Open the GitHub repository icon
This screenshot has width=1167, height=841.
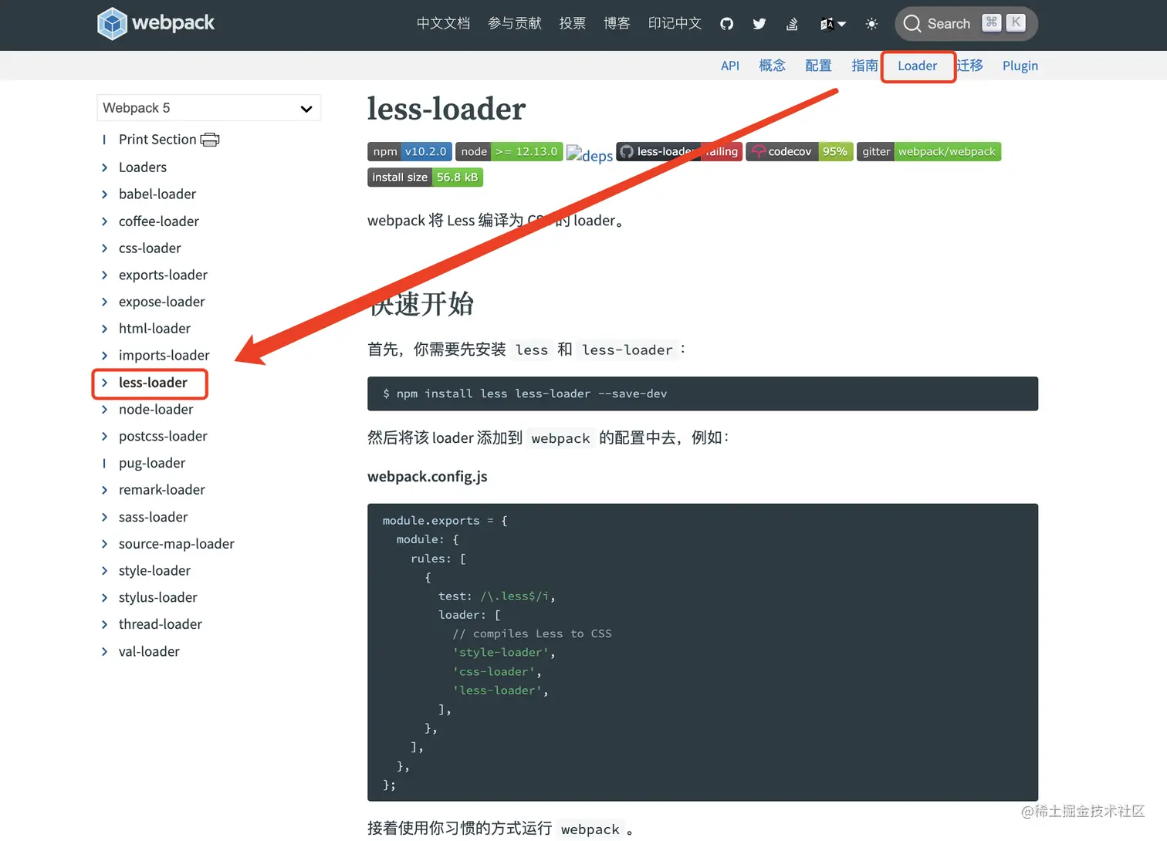[726, 24]
